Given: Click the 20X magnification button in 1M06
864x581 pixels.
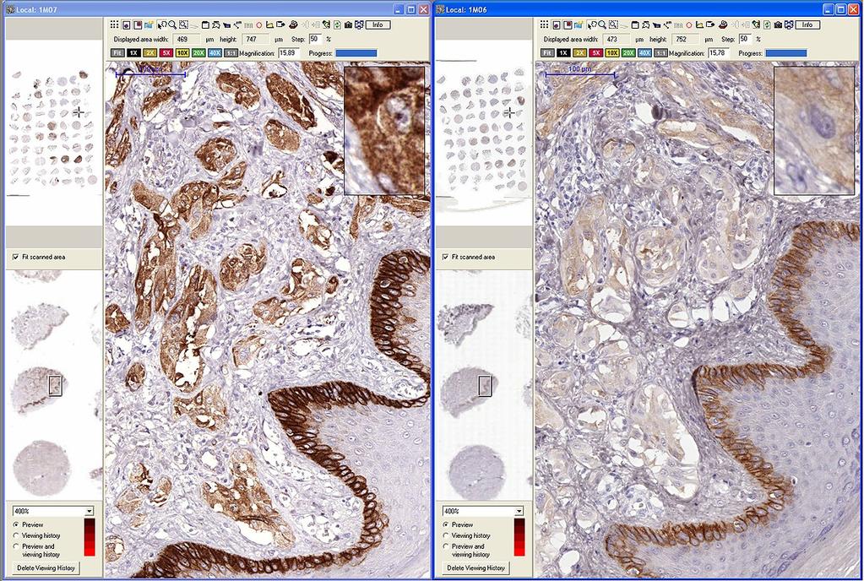Looking at the screenshot, I should tap(628, 53).
